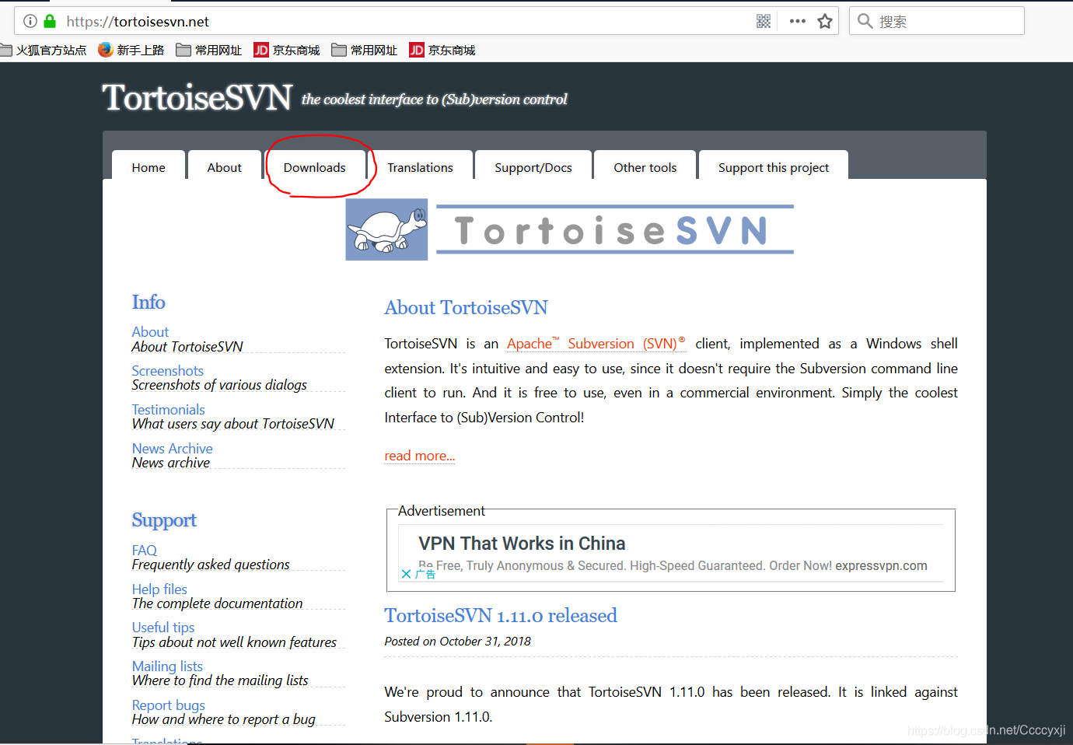Viewport: 1073px width, 745px height.
Task: Open the 新手上路 Firefox bookmark
Action: pos(131,50)
